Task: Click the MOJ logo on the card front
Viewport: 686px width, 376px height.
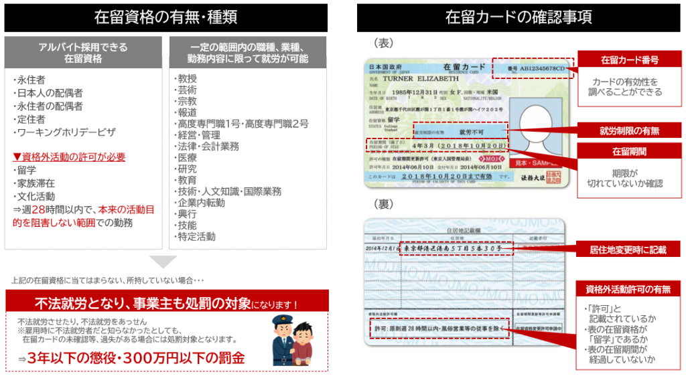Action: click(492, 159)
